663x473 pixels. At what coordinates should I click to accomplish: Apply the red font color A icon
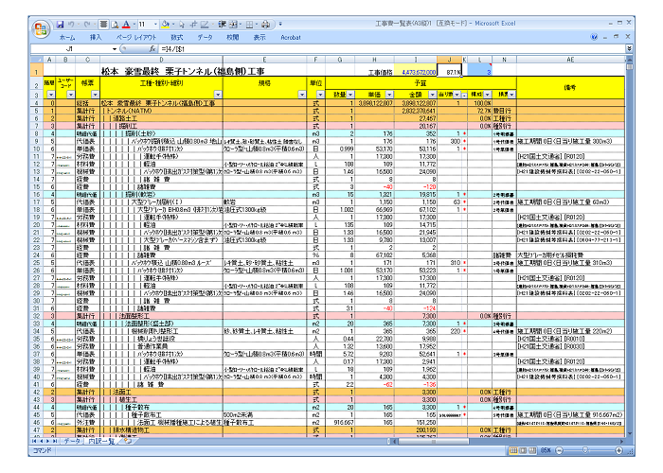tap(126, 25)
